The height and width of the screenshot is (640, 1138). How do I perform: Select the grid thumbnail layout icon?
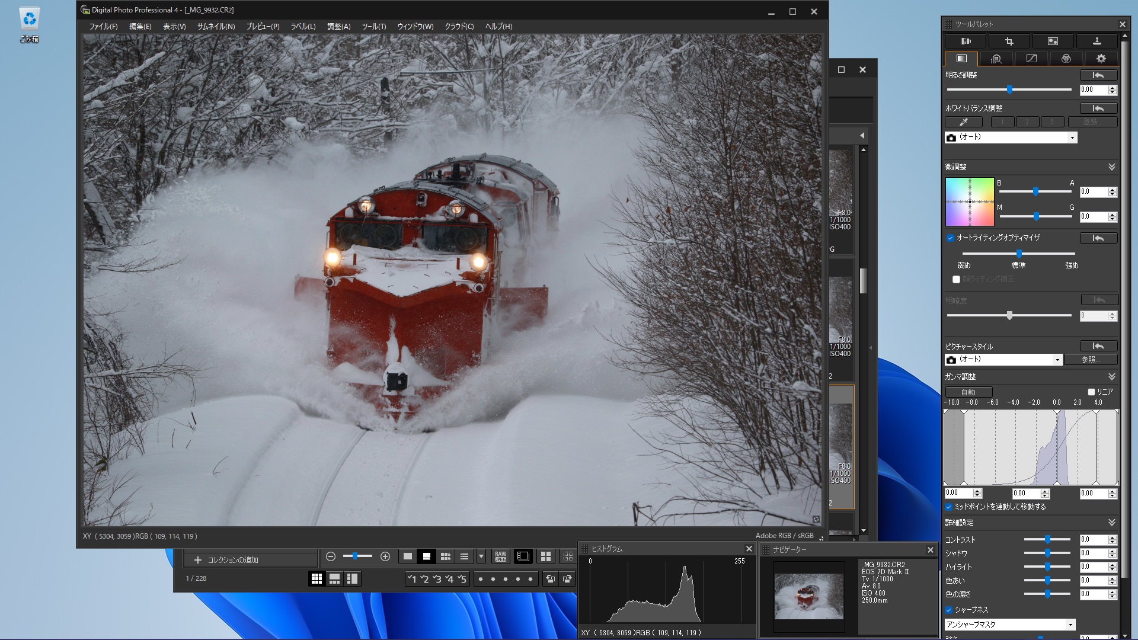[x=317, y=579]
